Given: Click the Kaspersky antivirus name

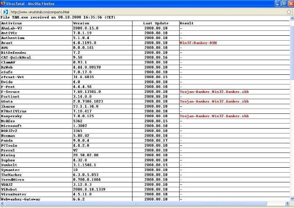Looking at the screenshot, I should (x=11, y=116).
